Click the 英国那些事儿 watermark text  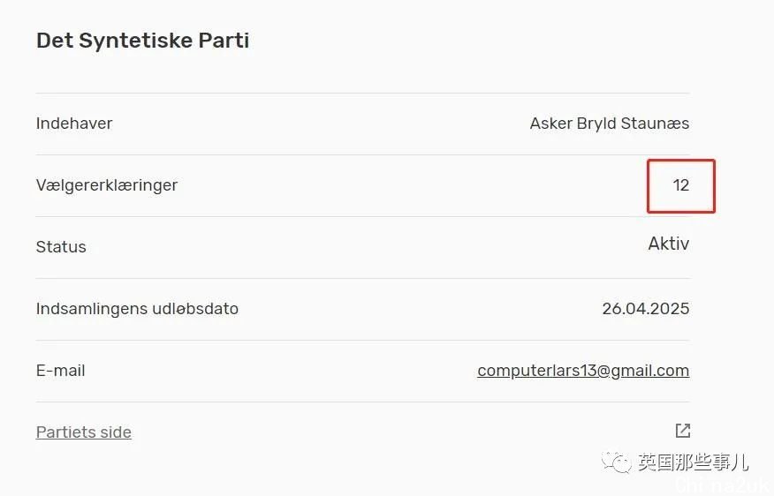(693, 462)
